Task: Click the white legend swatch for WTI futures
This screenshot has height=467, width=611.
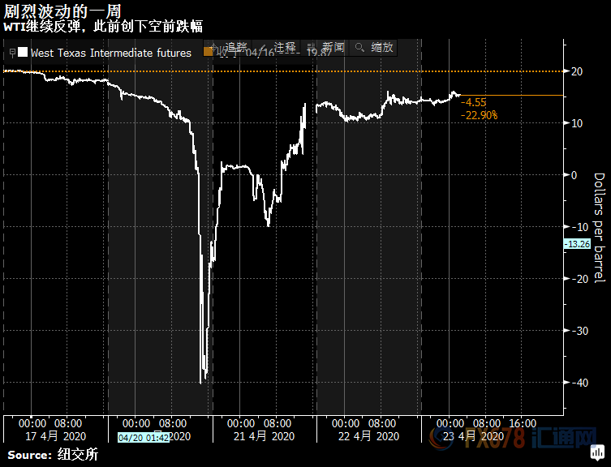Action: 23,52
